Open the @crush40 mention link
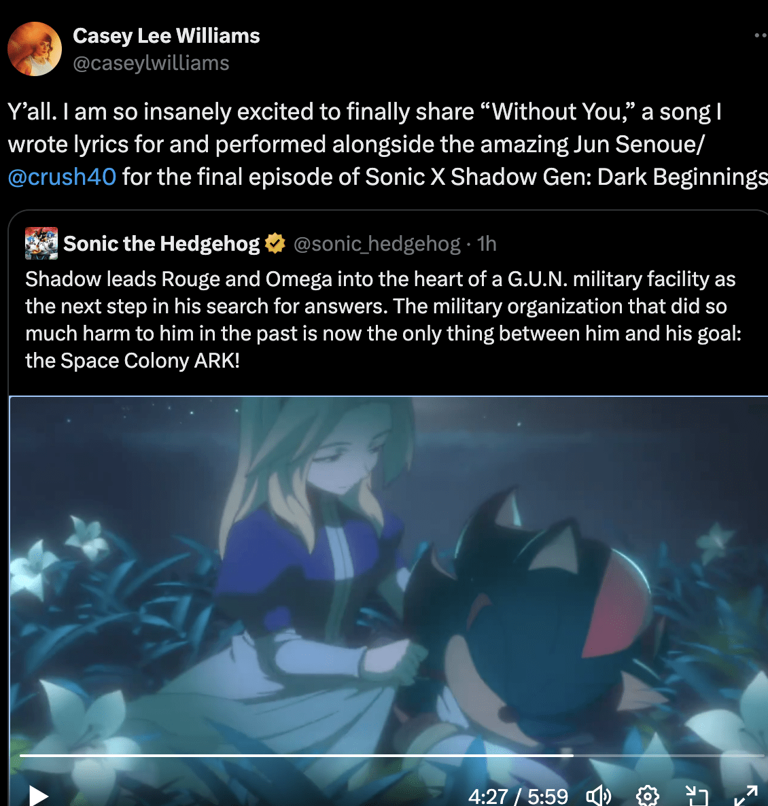 click(63, 177)
